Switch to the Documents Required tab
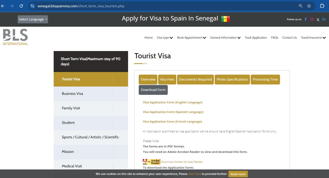This screenshot has height=178, width=329. 195,80
